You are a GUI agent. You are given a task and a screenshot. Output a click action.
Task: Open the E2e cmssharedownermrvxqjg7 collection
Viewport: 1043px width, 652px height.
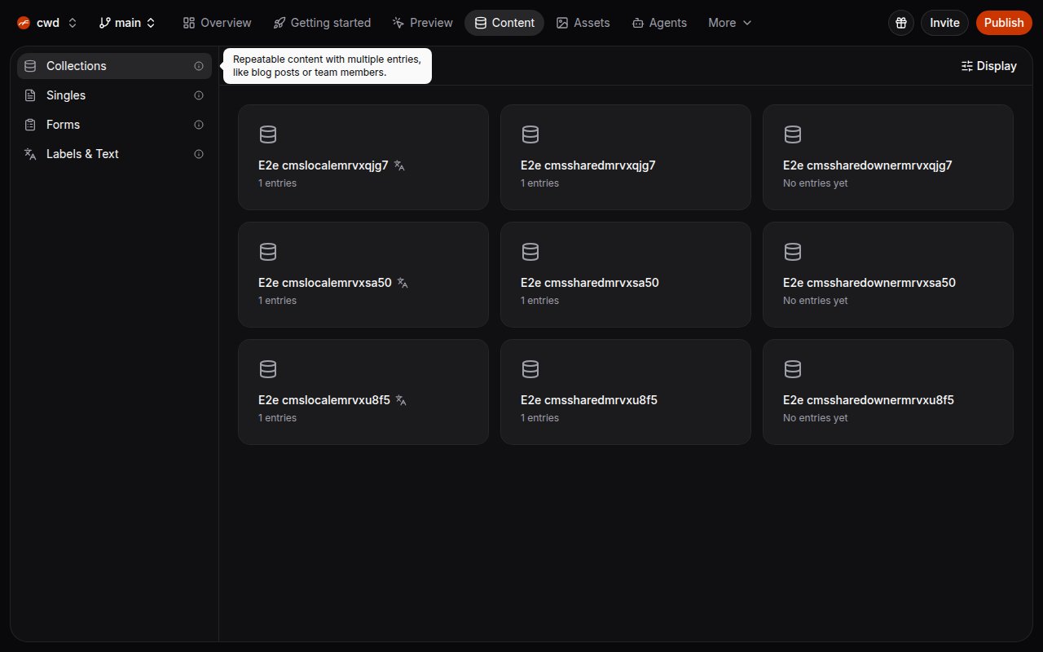pyautogui.click(x=888, y=157)
